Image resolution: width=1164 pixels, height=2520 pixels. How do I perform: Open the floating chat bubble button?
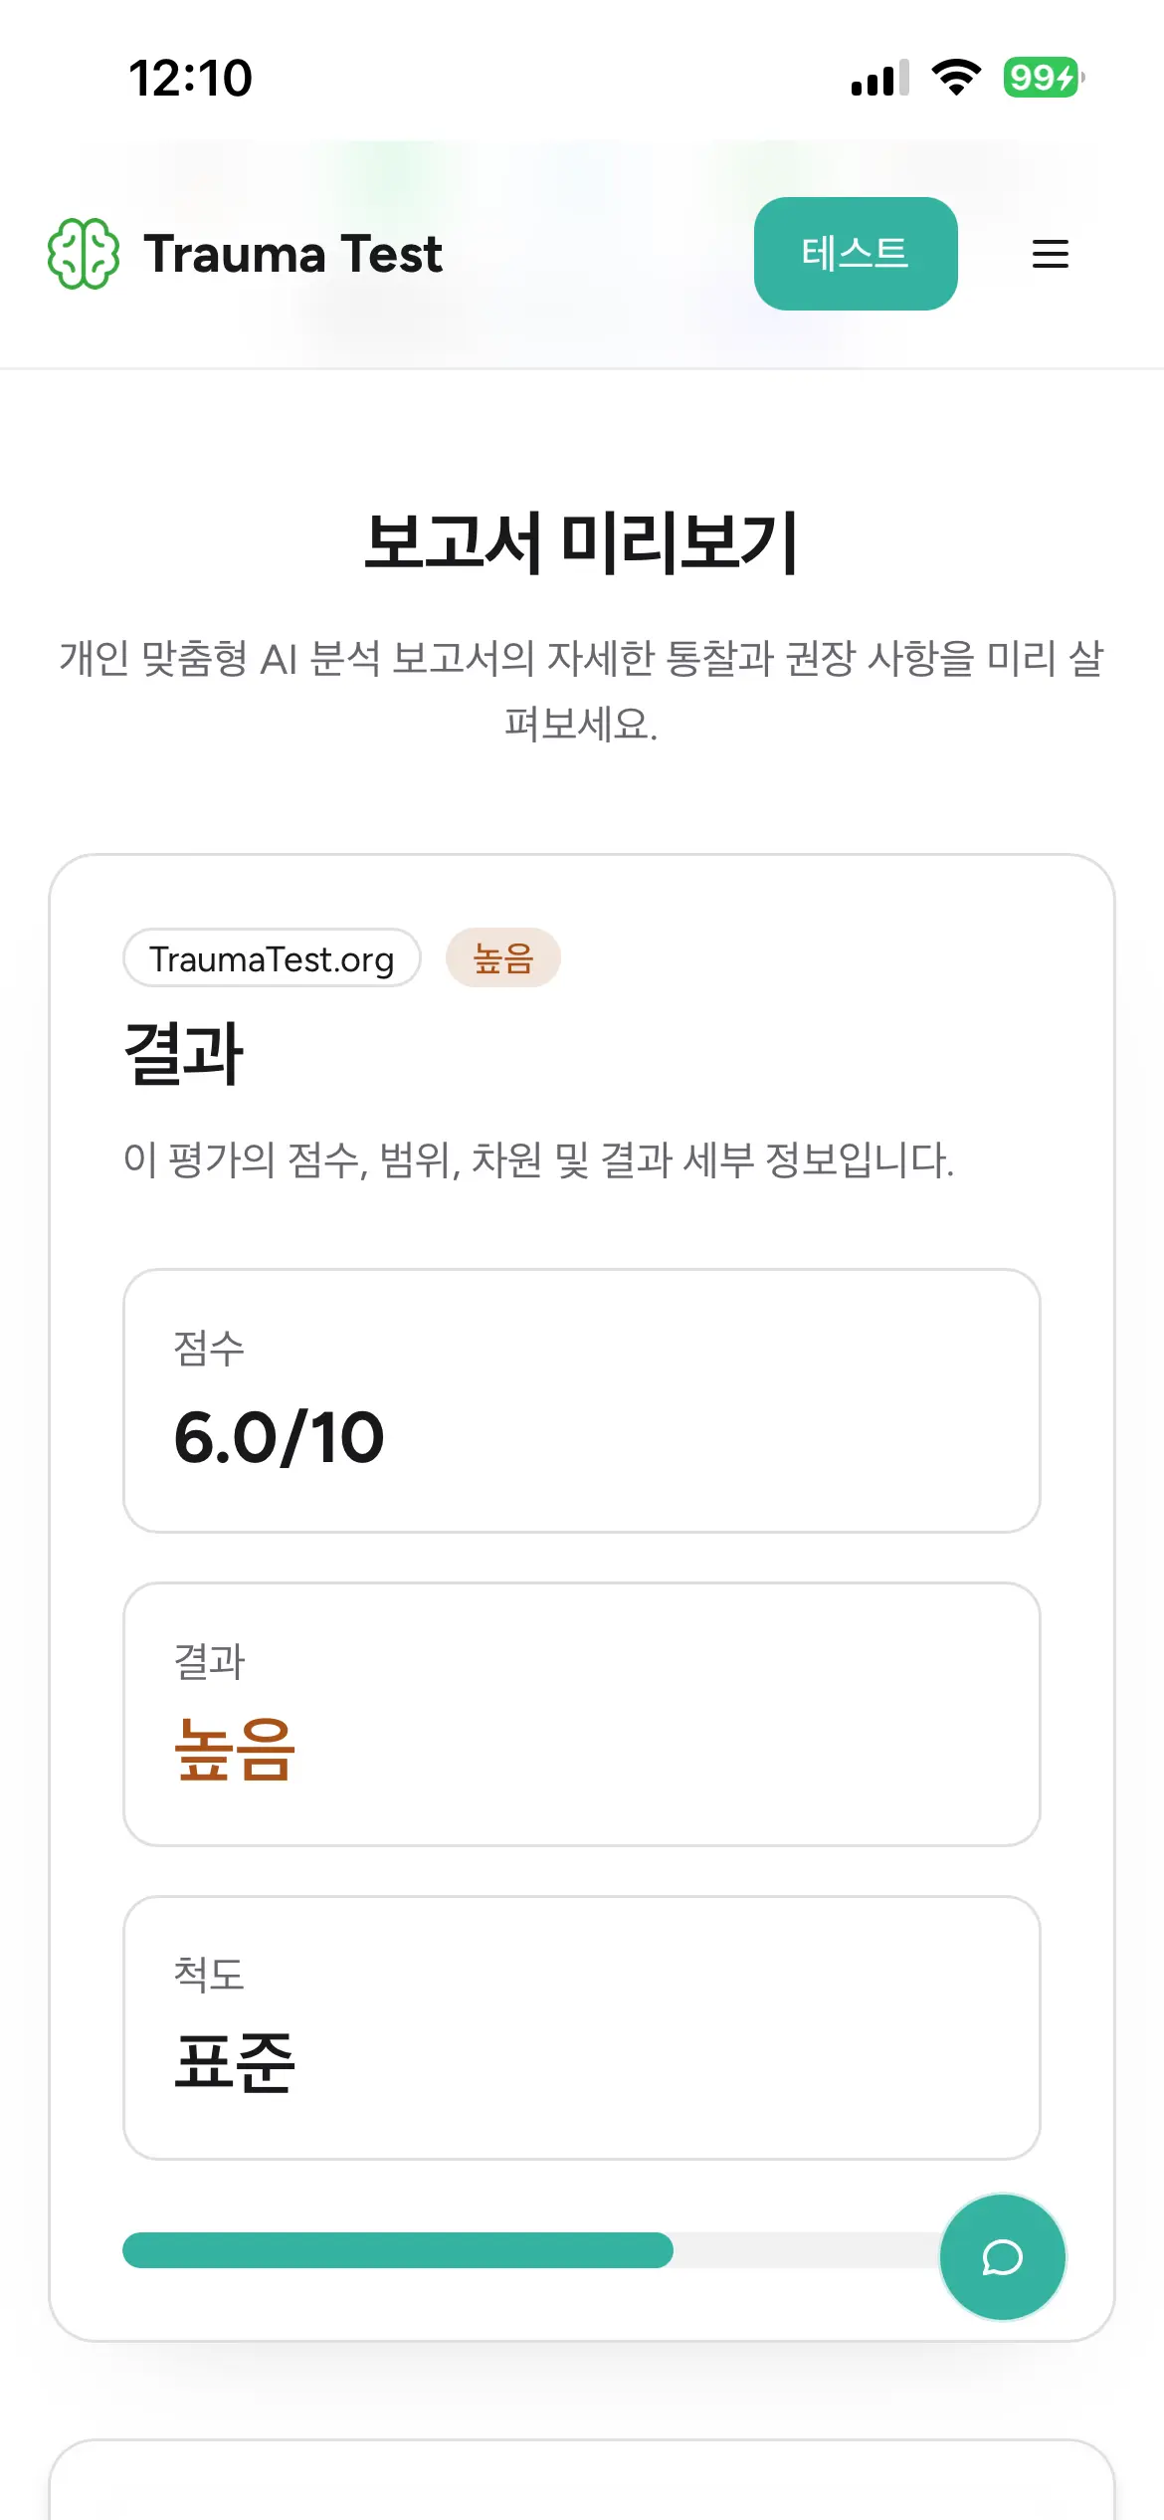click(1003, 2257)
